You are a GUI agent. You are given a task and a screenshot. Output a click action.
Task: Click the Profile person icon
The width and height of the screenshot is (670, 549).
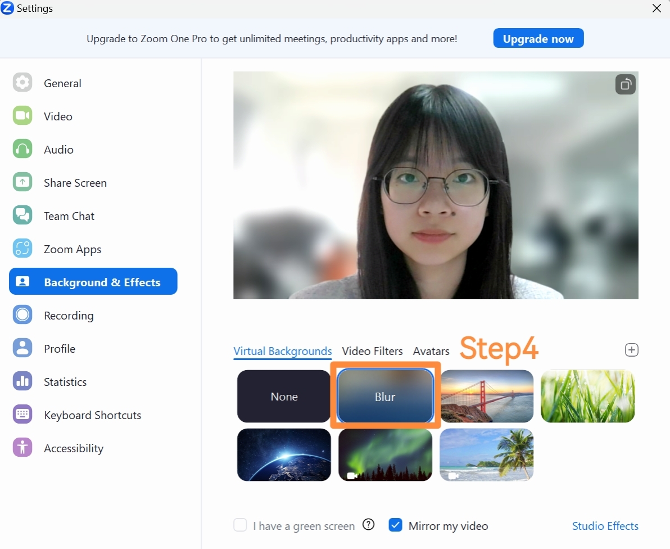pos(22,348)
